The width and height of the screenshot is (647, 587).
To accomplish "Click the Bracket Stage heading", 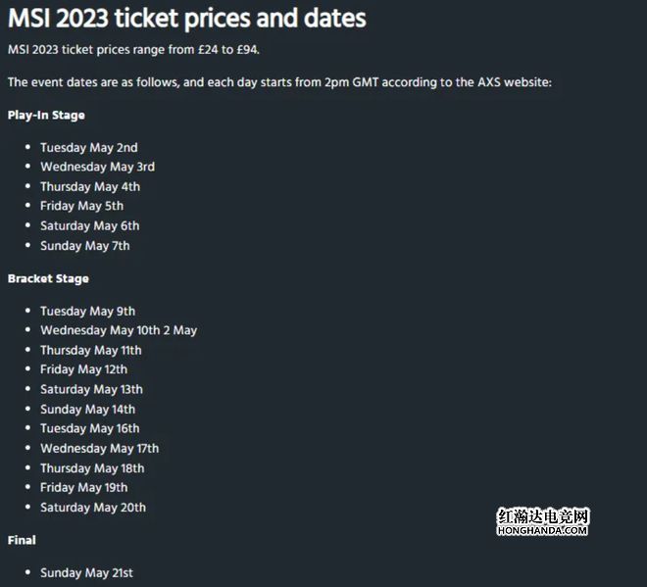I will click(x=48, y=278).
